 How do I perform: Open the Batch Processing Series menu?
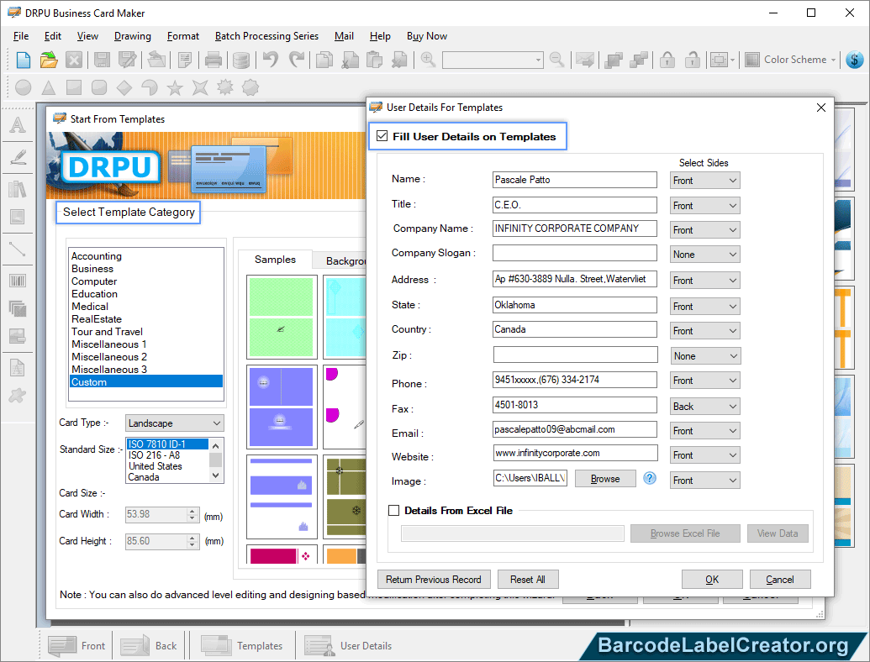coord(266,36)
